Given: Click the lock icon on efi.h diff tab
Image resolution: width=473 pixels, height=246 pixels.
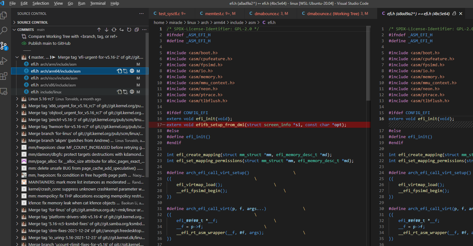Looking at the screenshot, I should 454,14.
